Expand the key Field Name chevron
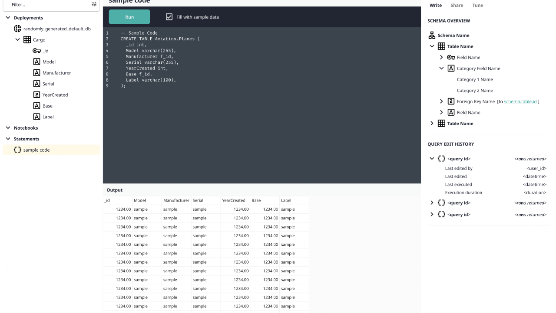Viewport: 556px width, 313px height. pyautogui.click(x=441, y=57)
